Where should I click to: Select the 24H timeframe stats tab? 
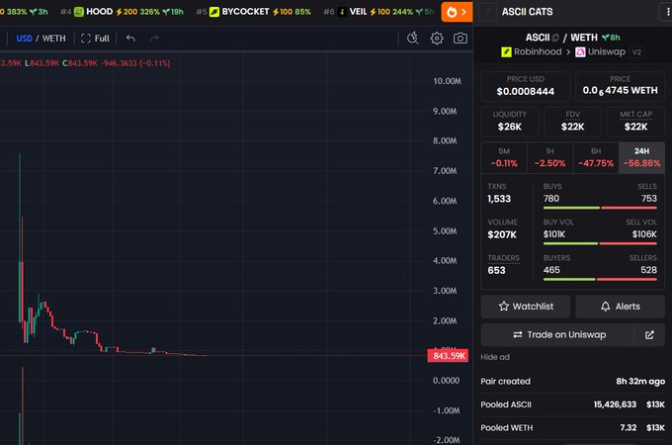(641, 157)
